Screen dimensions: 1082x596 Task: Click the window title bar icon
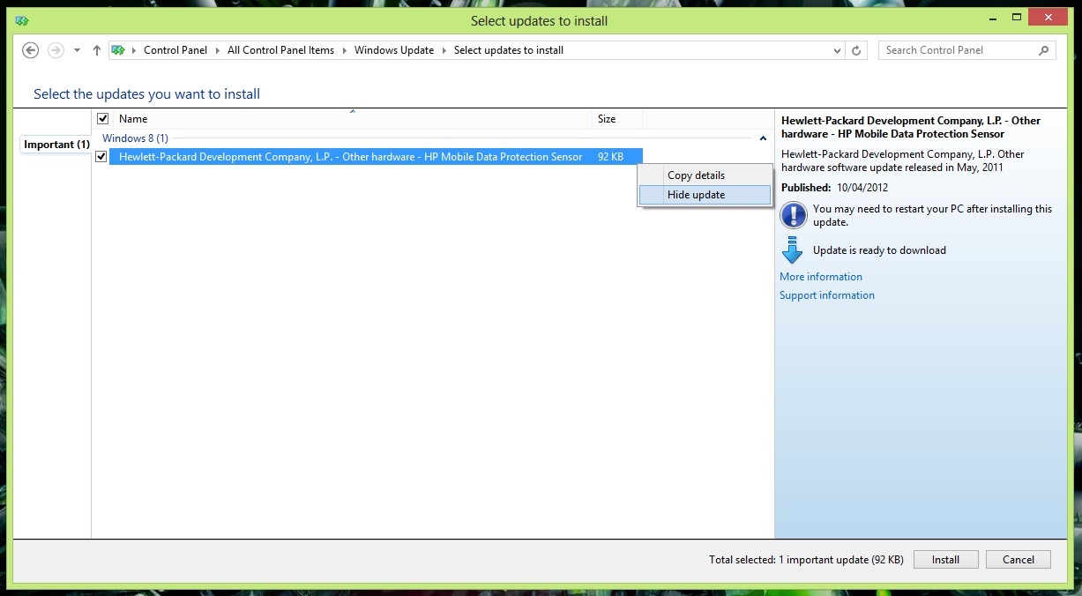coord(22,20)
